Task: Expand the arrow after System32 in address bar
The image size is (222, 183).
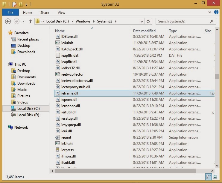Action: click(116, 21)
